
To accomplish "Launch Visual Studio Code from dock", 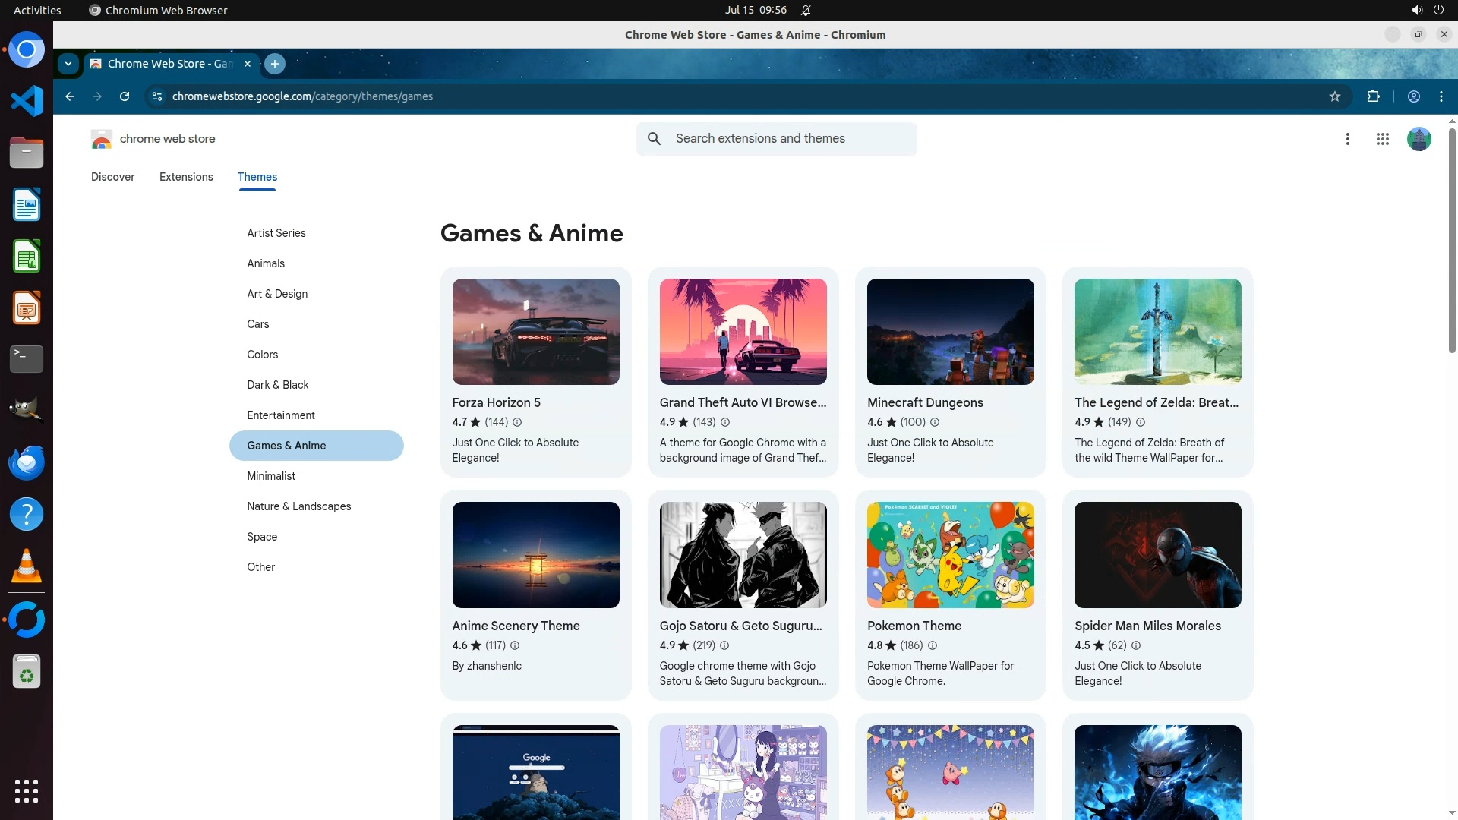I will [x=27, y=101].
